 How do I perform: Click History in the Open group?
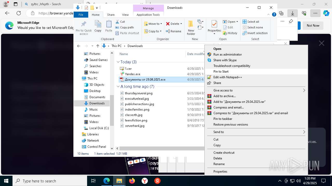[230, 33]
